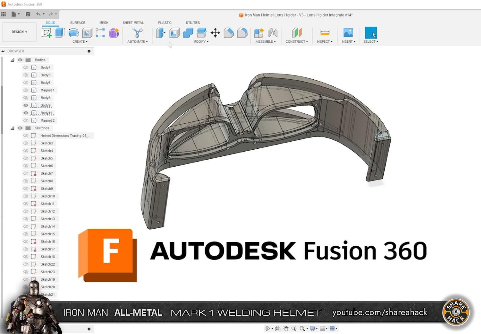Collapse the Sketches folder
The width and height of the screenshot is (481, 334).
point(13,128)
